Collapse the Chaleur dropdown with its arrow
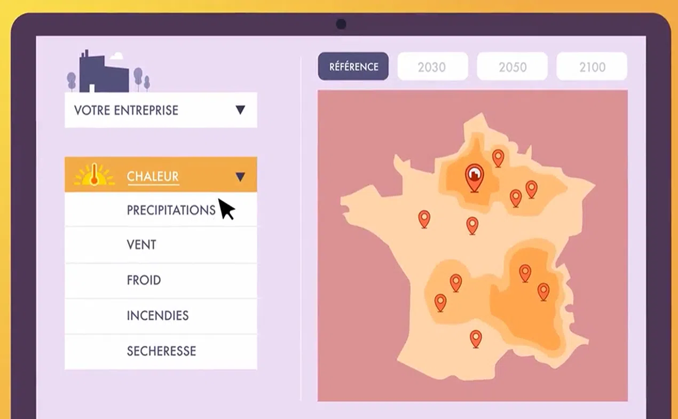Screen dimensions: 678x419 240,177
